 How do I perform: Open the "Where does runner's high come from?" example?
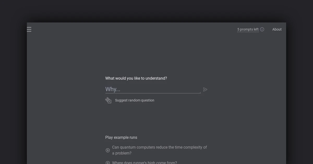(145, 162)
